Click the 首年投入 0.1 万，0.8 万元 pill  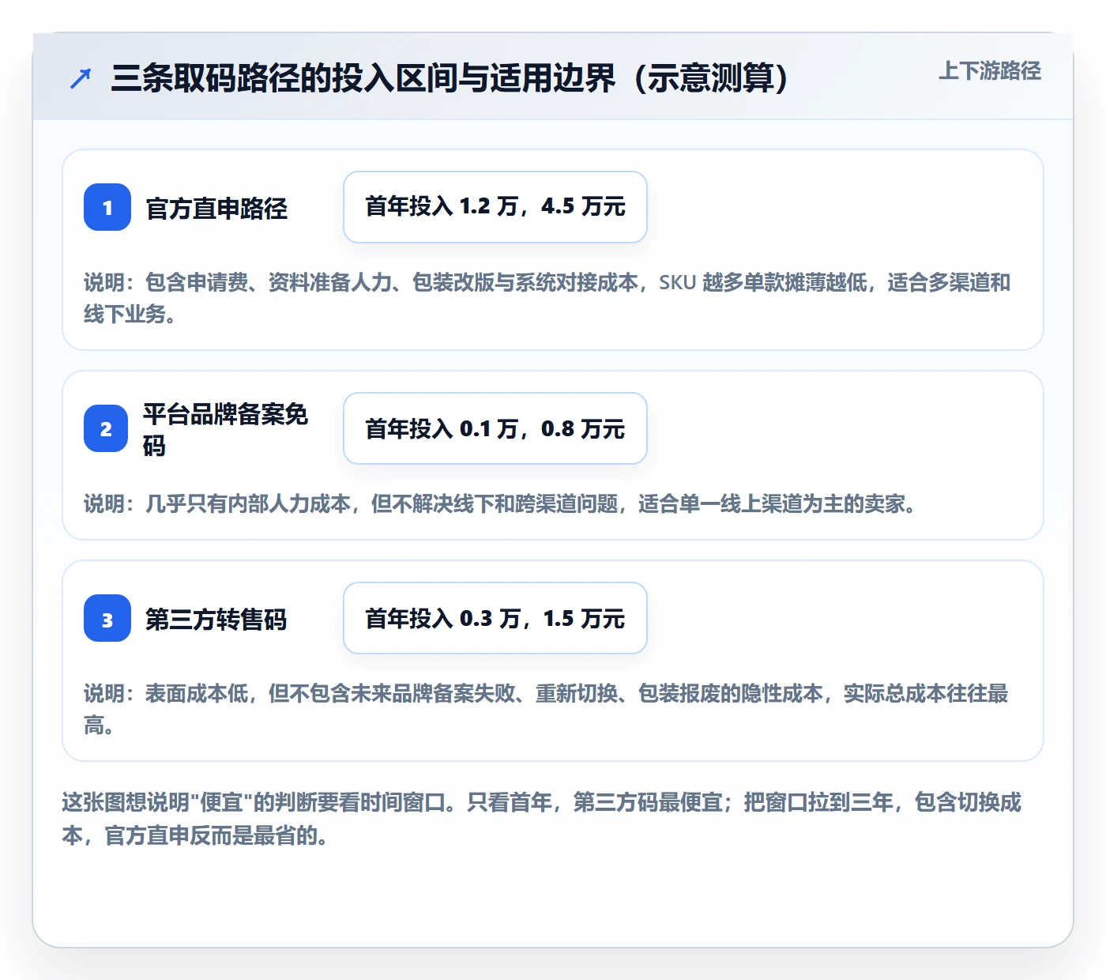click(x=495, y=428)
